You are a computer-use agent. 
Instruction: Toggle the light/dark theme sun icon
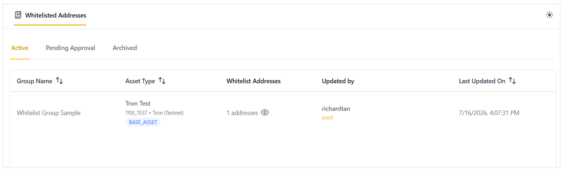[x=550, y=15]
